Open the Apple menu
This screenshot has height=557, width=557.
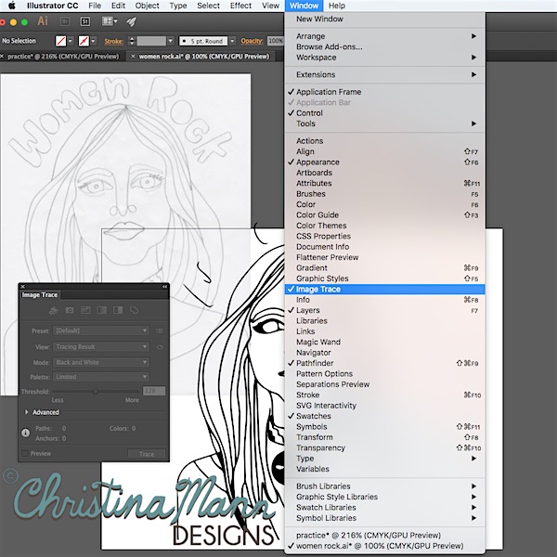[x=12, y=6]
